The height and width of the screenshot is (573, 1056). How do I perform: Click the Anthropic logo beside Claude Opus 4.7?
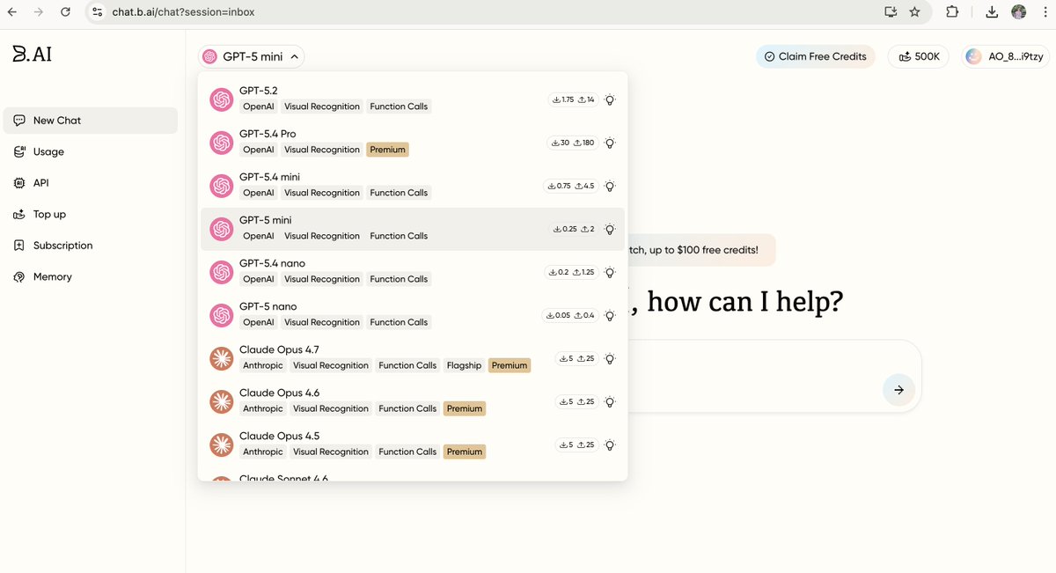pyautogui.click(x=221, y=358)
